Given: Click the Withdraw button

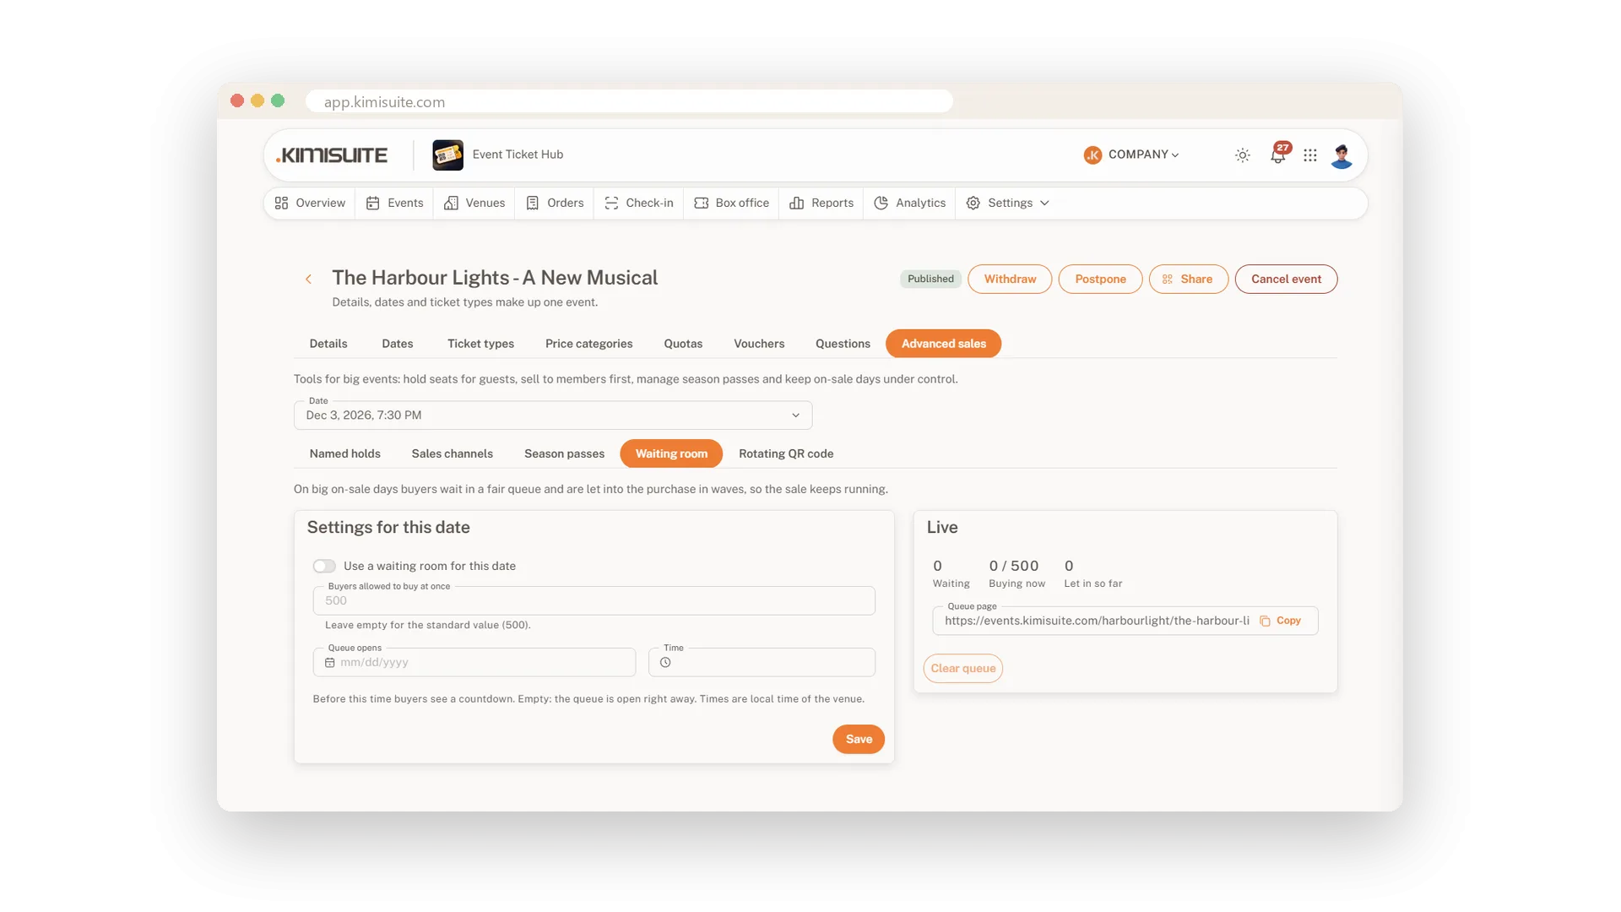Looking at the screenshot, I should pyautogui.click(x=1010, y=280).
